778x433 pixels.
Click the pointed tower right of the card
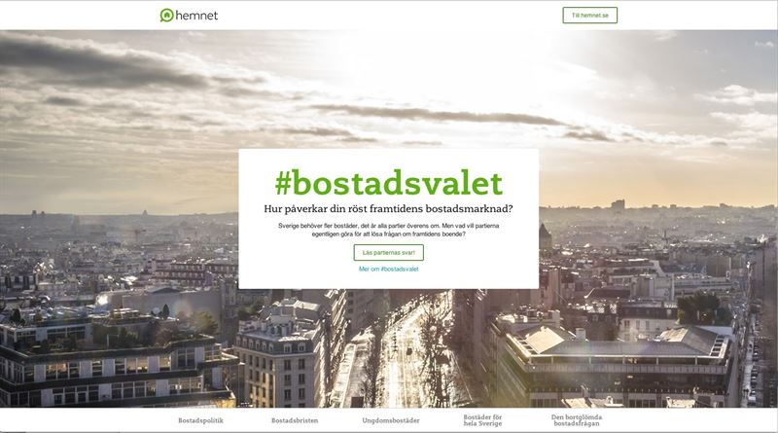click(545, 236)
